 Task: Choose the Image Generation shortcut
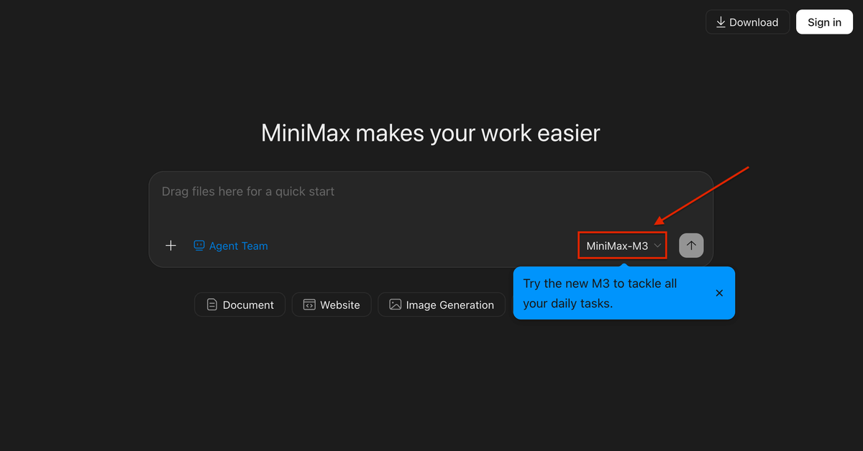[x=442, y=304]
